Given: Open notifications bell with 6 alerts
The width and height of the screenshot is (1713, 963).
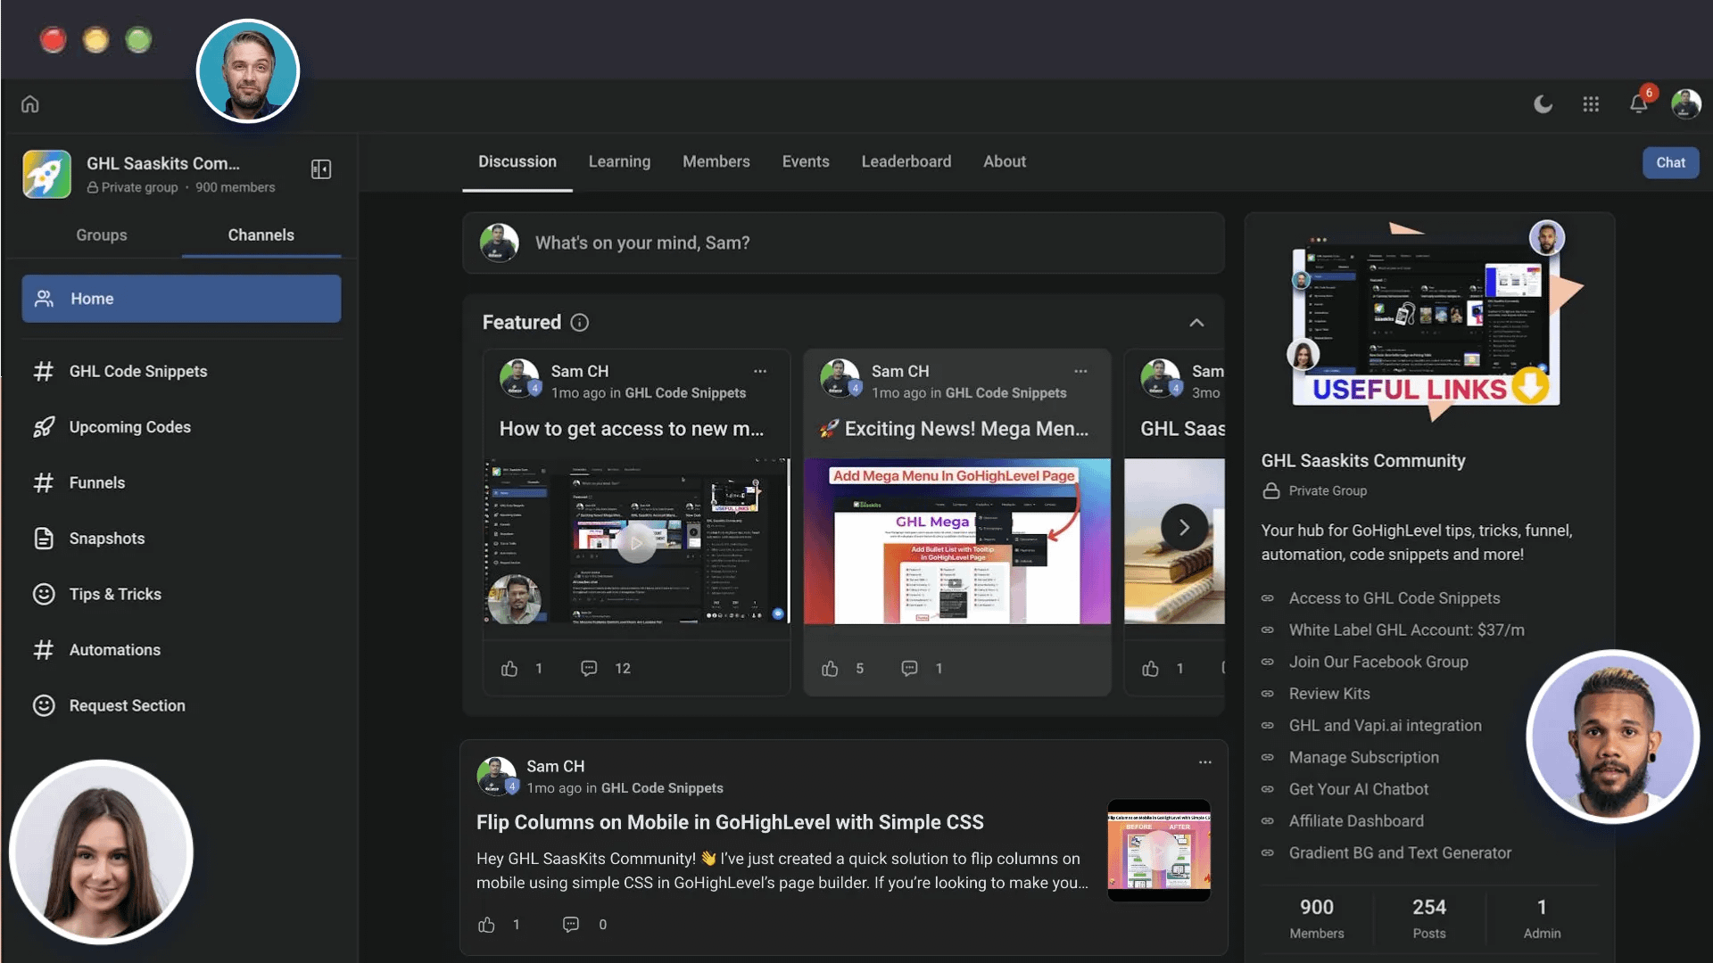Looking at the screenshot, I should tap(1639, 103).
